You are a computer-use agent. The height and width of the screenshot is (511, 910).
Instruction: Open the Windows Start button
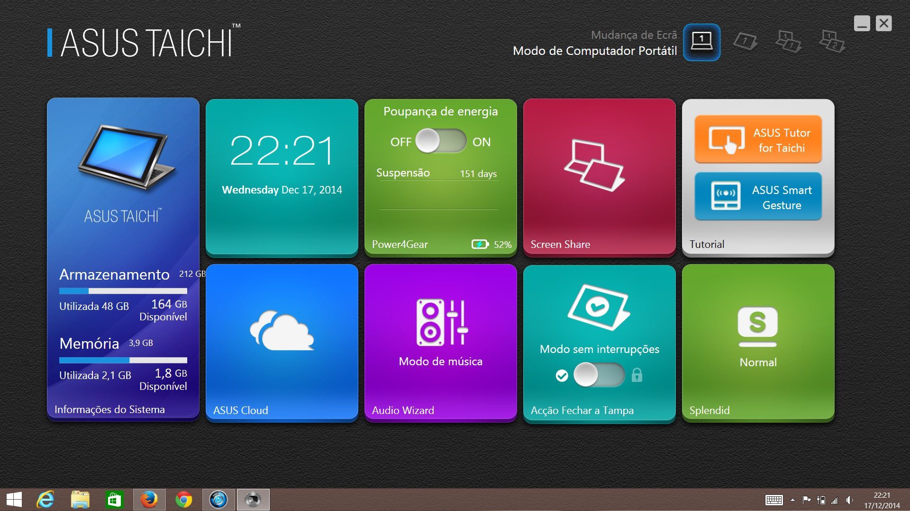[x=14, y=500]
